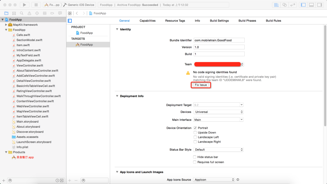Open the issue navigator
Viewport: 327px width, 184px height.
[29, 13]
